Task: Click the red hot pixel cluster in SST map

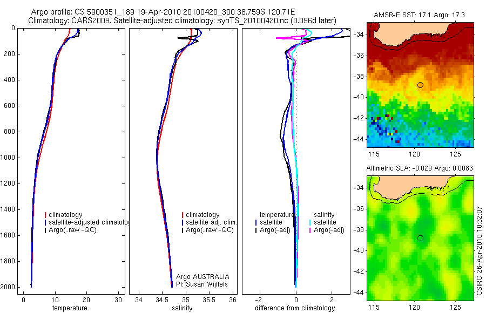Action: click(x=387, y=117)
